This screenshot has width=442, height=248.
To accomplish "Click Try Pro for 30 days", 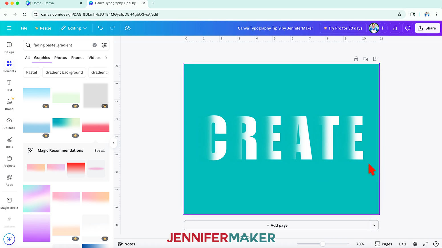I will 343,28.
